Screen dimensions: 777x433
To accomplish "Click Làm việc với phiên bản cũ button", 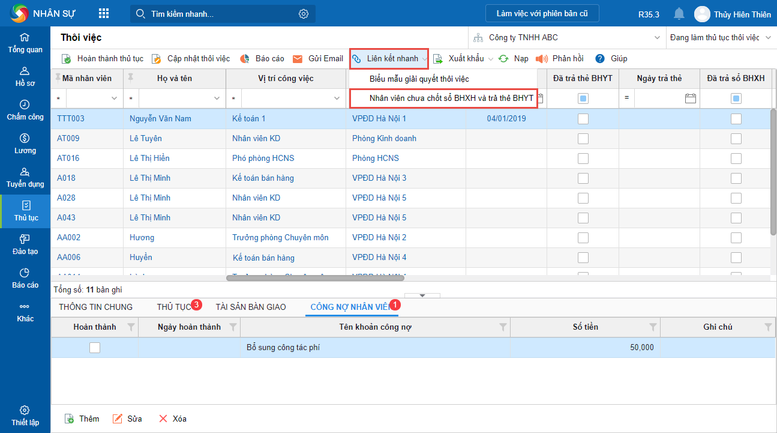I will [x=542, y=13].
